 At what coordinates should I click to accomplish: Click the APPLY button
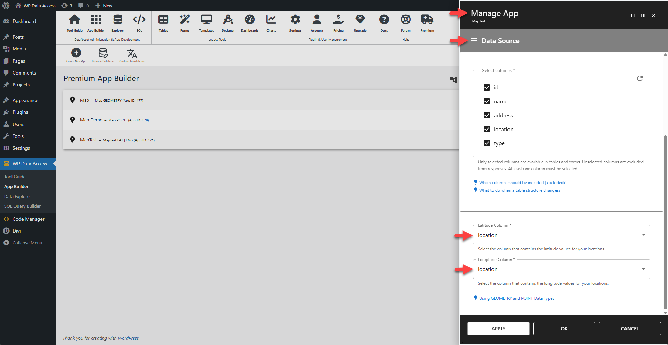[498, 329]
